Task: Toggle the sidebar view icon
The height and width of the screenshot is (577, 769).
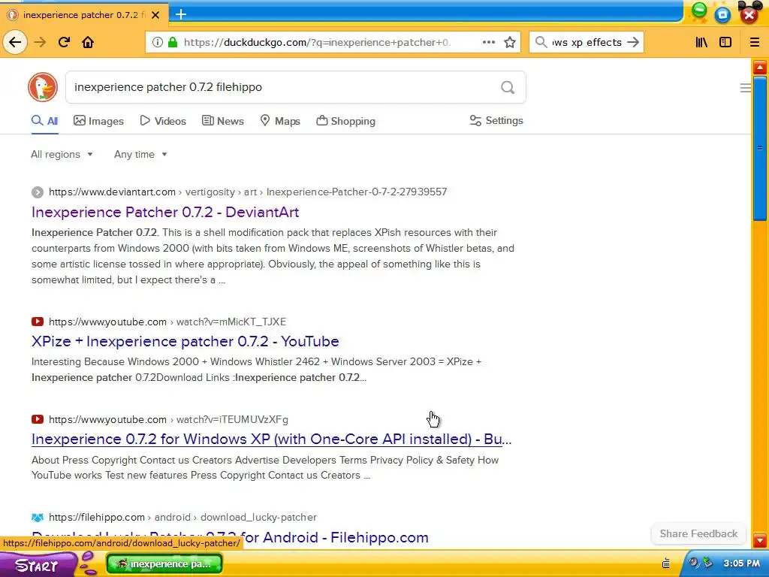Action: tap(725, 42)
